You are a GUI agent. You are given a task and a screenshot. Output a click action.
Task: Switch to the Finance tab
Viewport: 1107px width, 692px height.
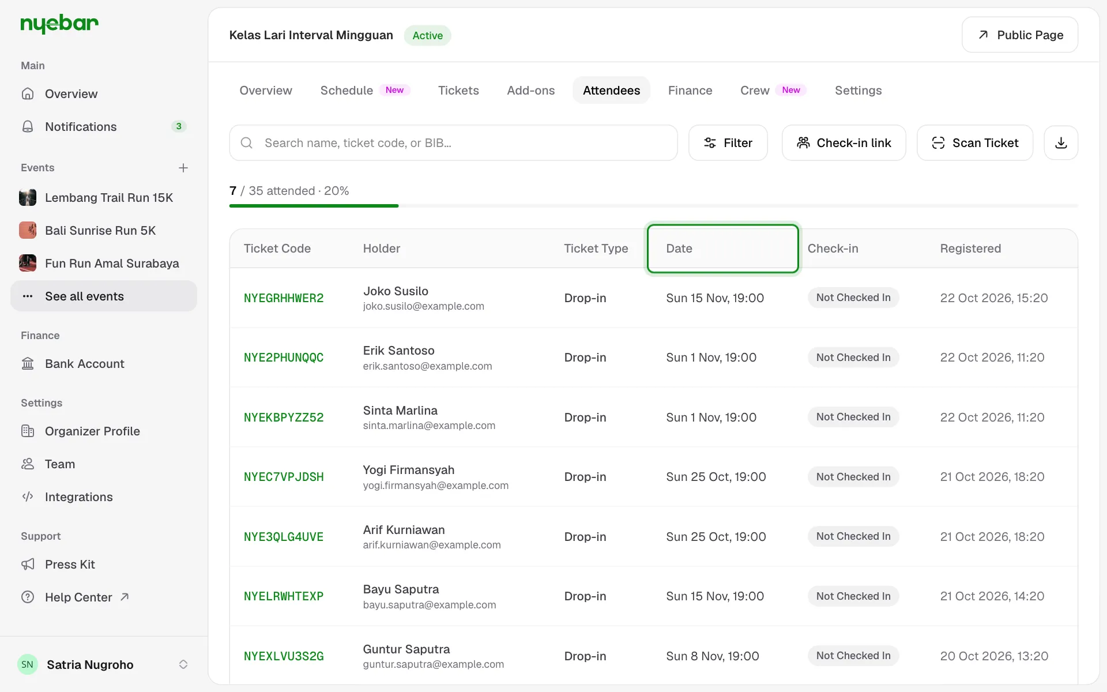(x=690, y=90)
